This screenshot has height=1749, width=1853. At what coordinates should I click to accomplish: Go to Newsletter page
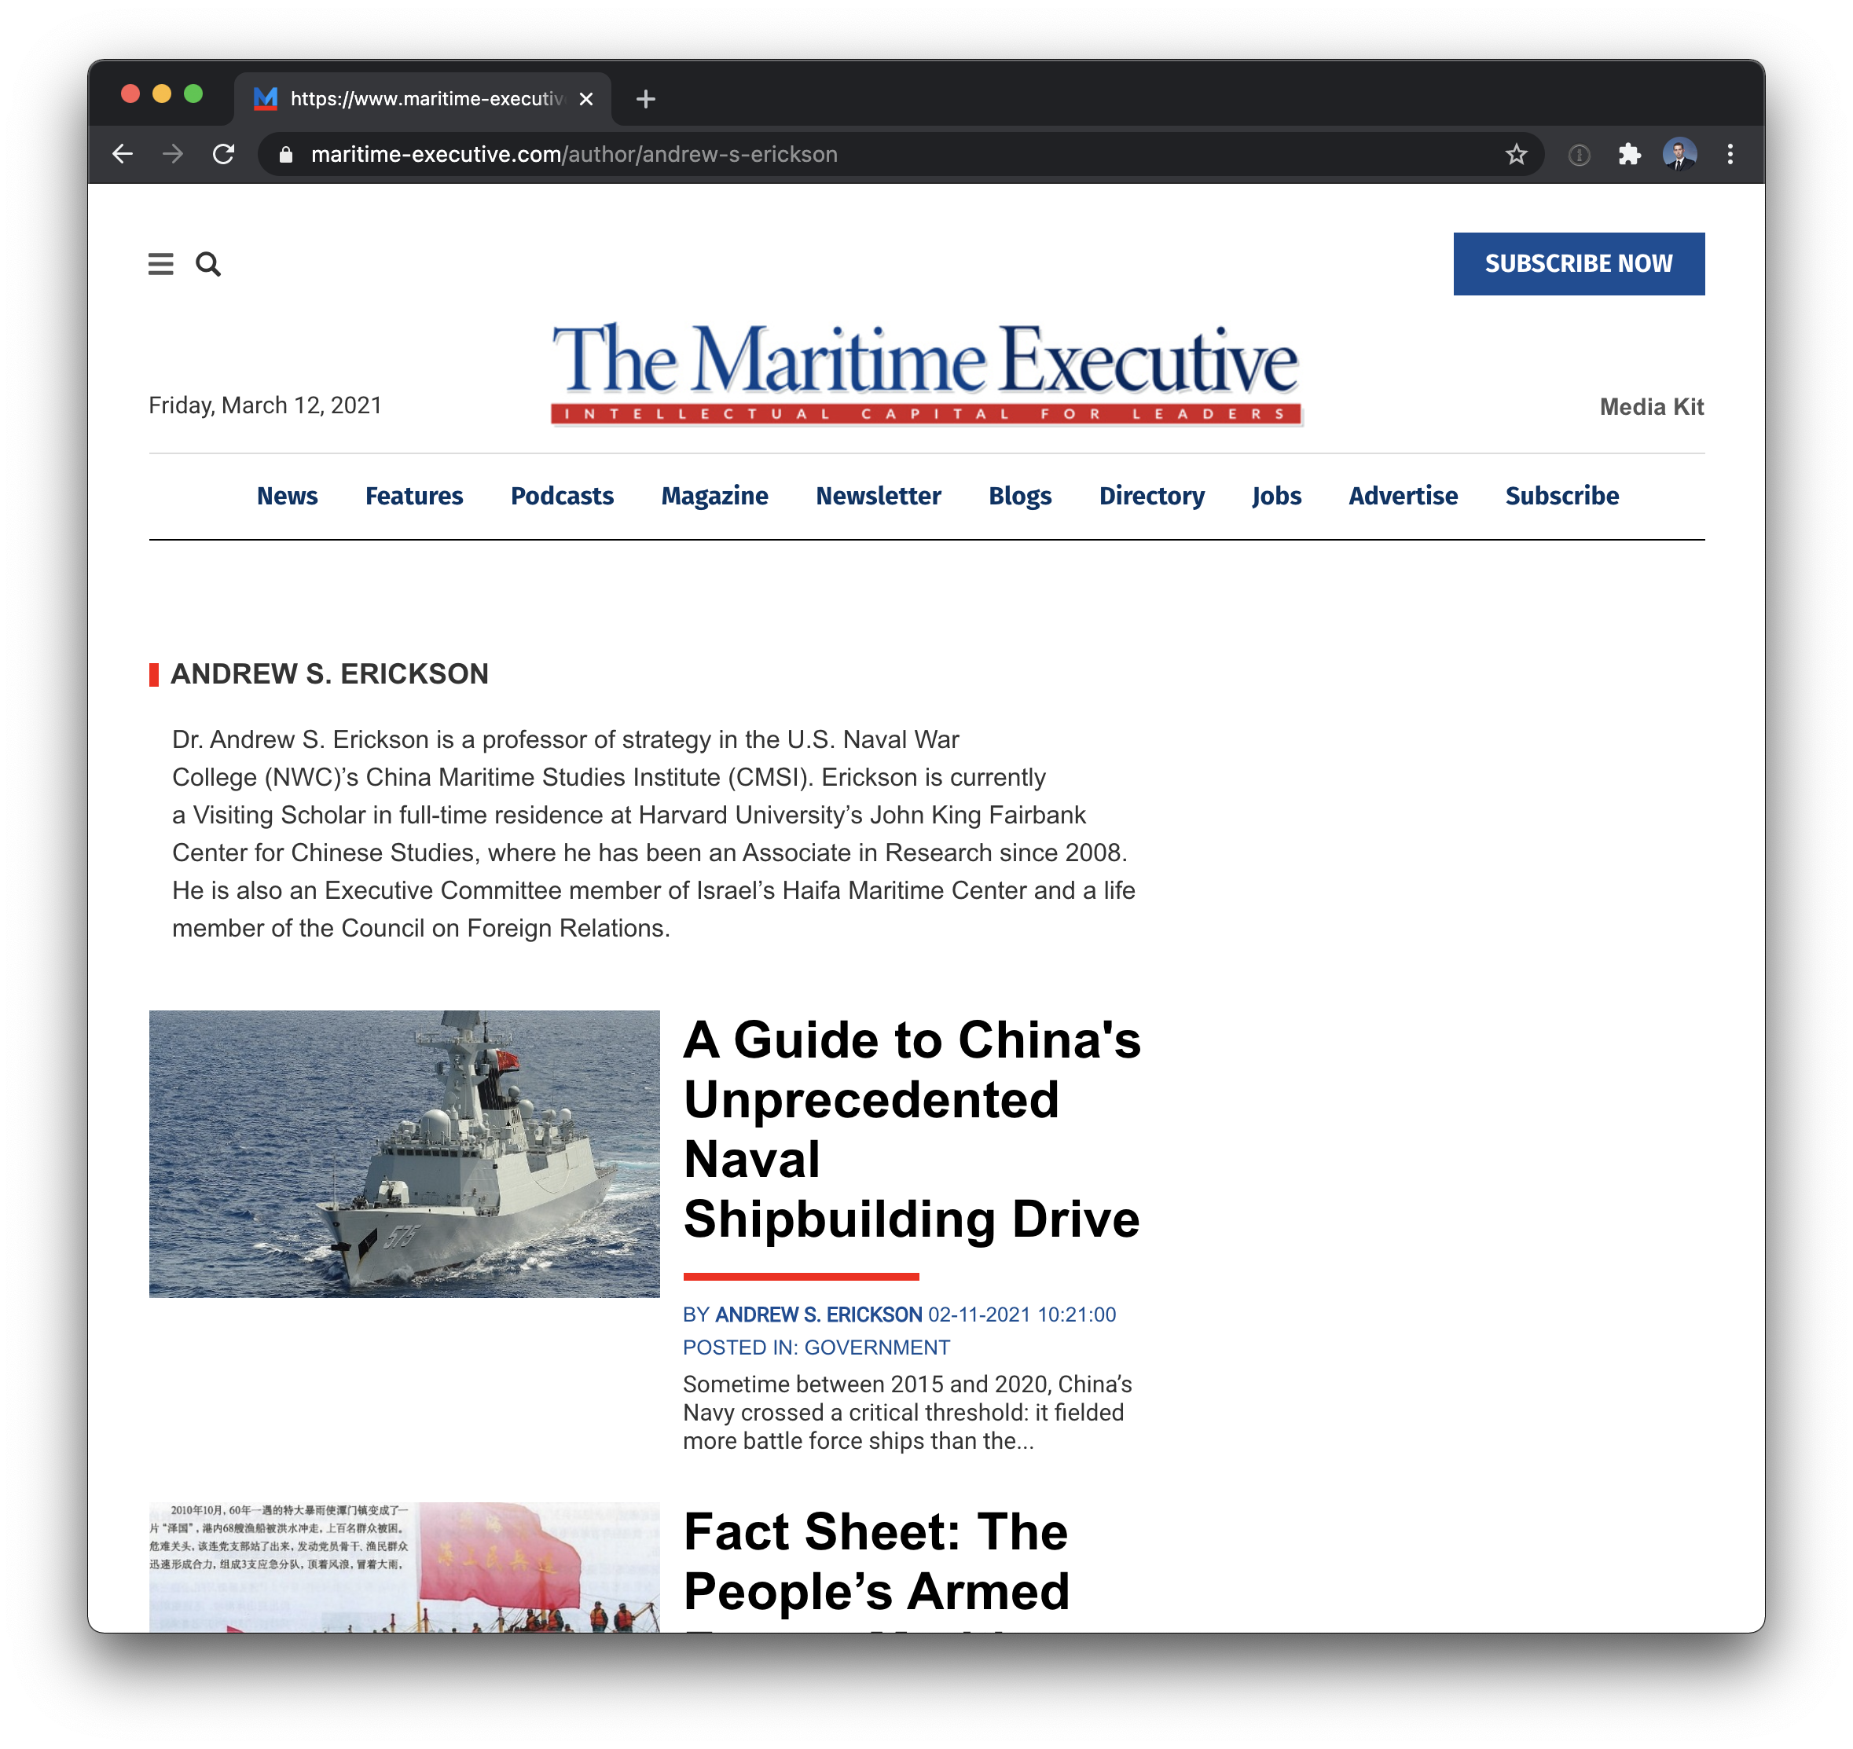[879, 496]
